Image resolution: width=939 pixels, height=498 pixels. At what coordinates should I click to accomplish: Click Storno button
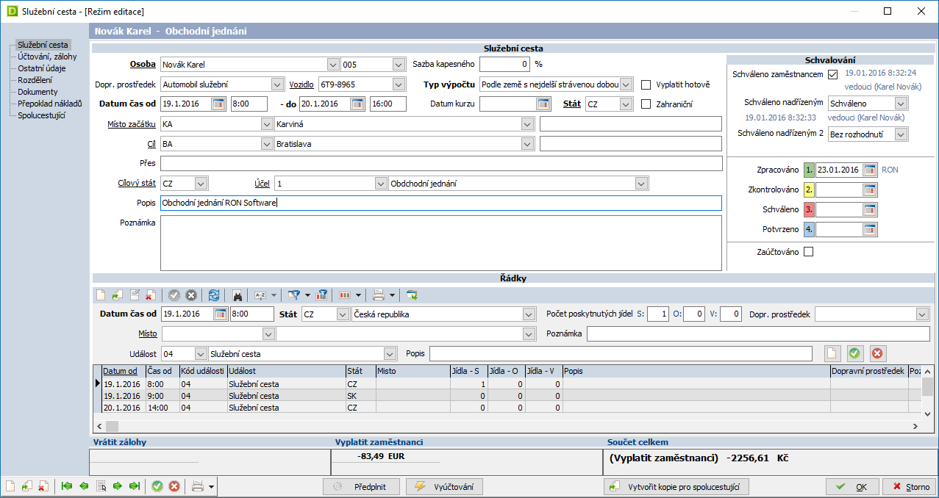(909, 486)
